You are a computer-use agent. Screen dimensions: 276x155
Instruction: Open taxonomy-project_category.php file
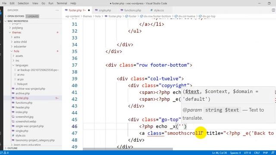coord(35,140)
